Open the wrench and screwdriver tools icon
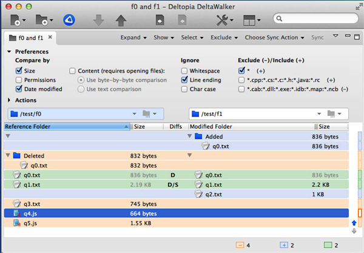 (222, 20)
